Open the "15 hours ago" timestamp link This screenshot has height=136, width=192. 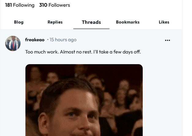(x=63, y=40)
